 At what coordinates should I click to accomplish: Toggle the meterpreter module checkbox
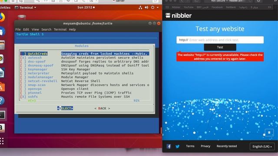(x=23, y=73)
